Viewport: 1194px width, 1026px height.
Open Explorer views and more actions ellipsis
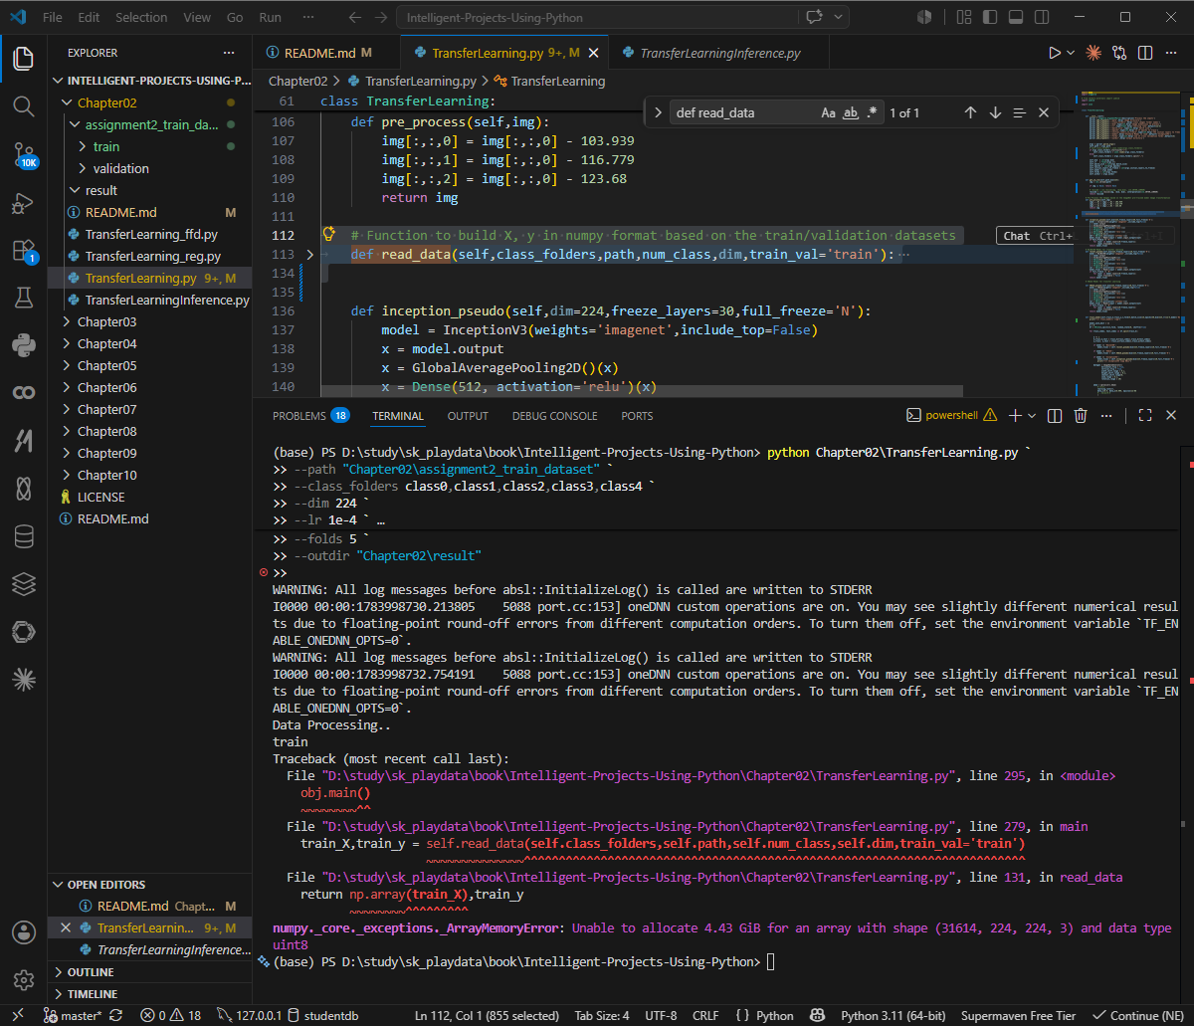coord(229,53)
